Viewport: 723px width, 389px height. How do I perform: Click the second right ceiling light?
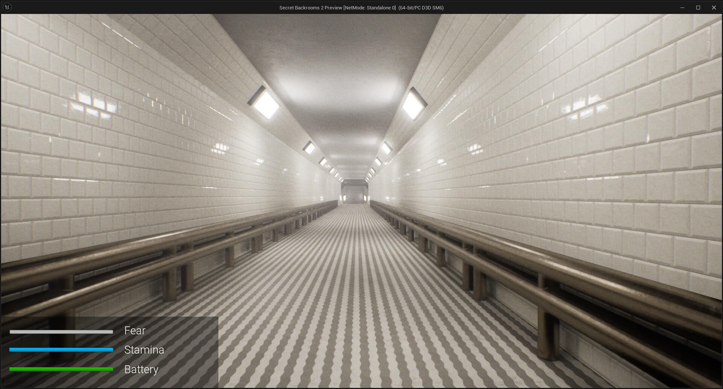click(387, 148)
